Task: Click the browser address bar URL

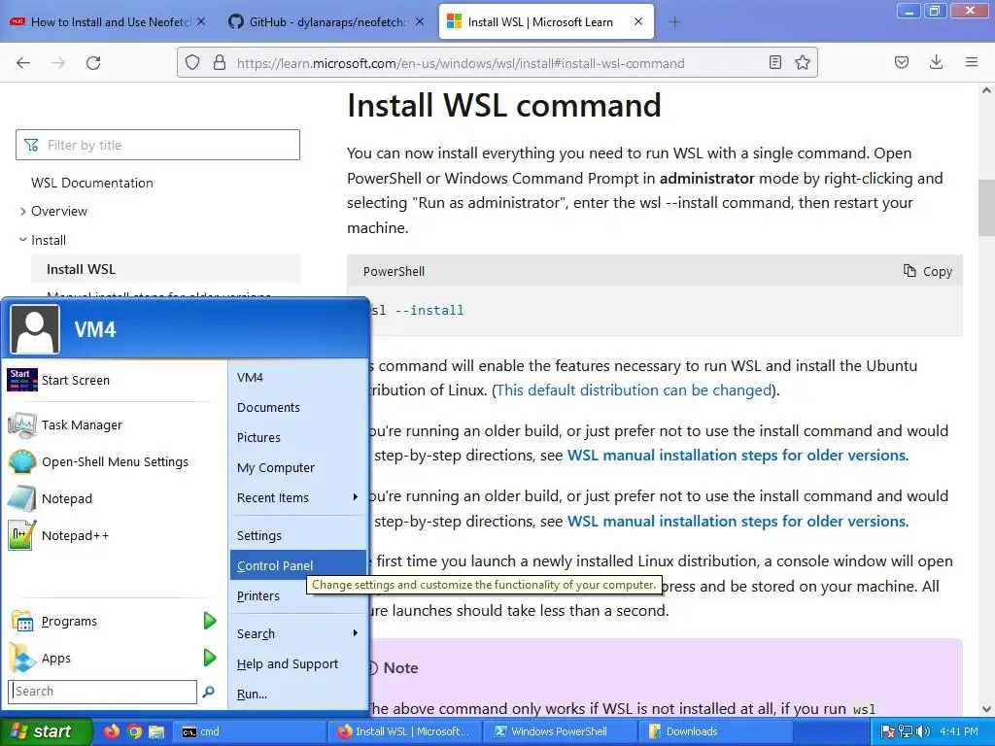Action: point(460,63)
